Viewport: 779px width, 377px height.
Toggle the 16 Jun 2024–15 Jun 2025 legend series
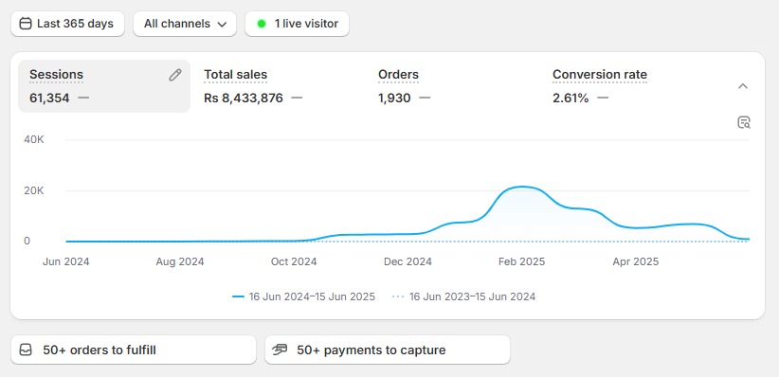[x=303, y=297]
